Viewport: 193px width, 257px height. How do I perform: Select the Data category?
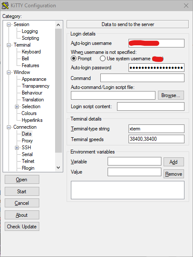pos(26,134)
